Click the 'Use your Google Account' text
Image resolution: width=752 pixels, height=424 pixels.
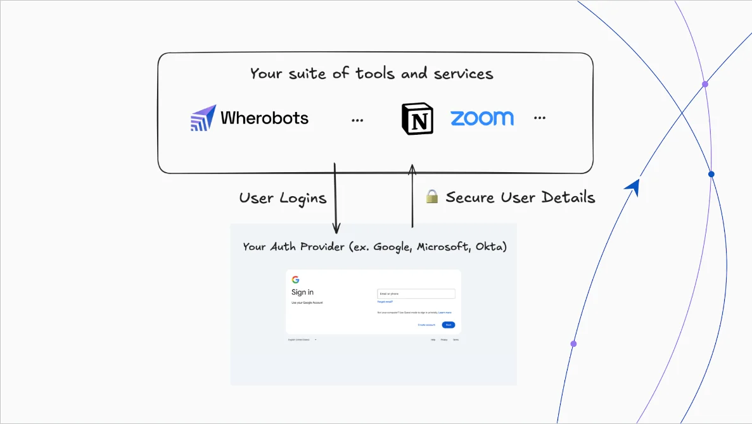(x=307, y=302)
